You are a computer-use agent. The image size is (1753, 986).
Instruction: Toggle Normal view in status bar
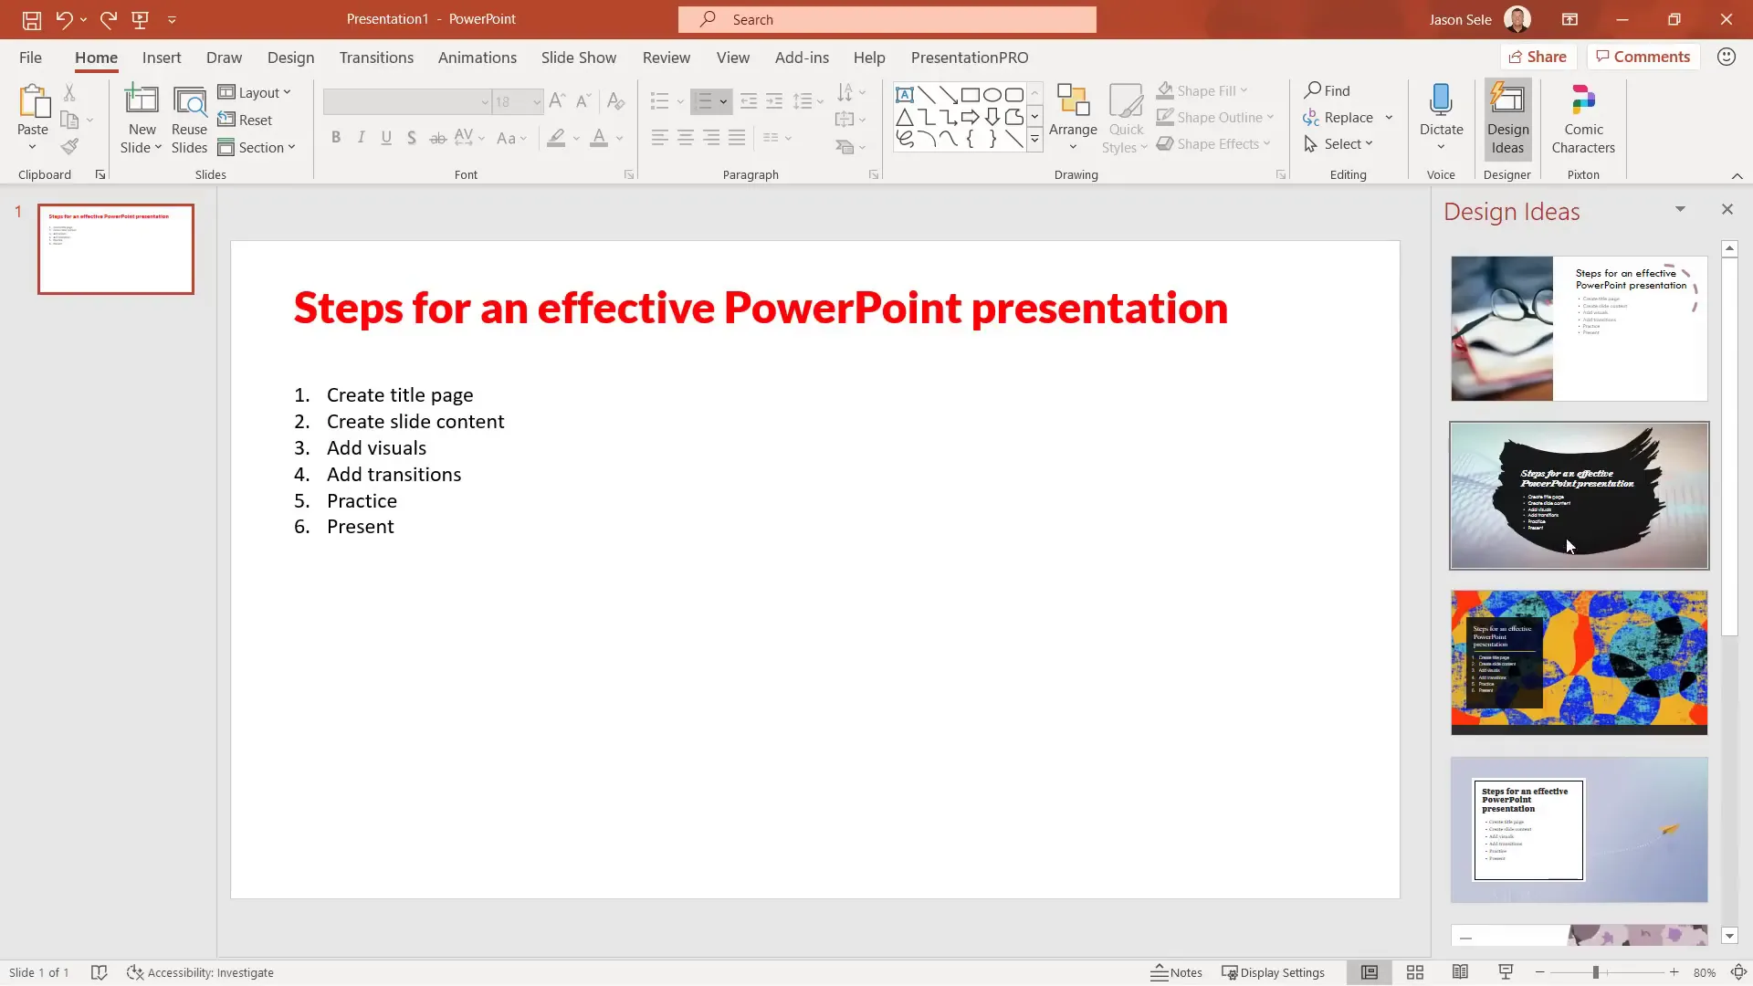click(1369, 972)
